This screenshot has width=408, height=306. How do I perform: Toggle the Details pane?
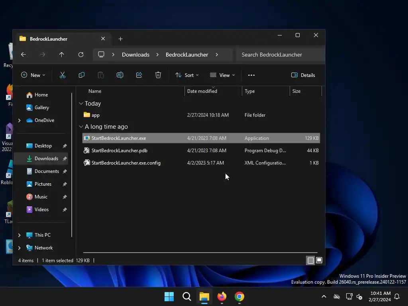click(x=303, y=75)
